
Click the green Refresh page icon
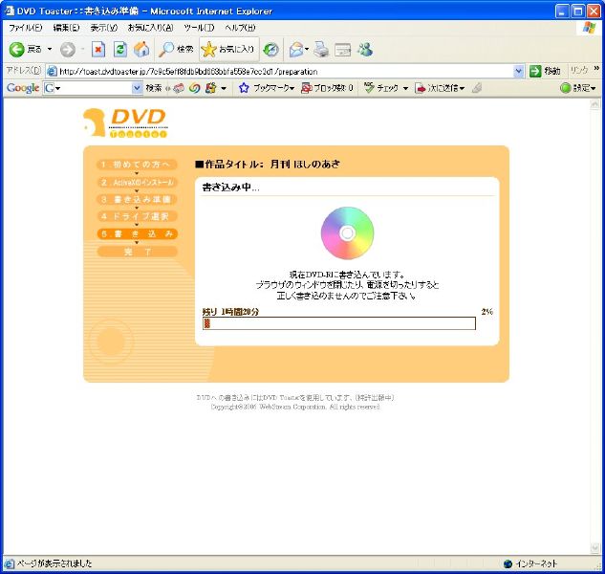click(x=119, y=49)
